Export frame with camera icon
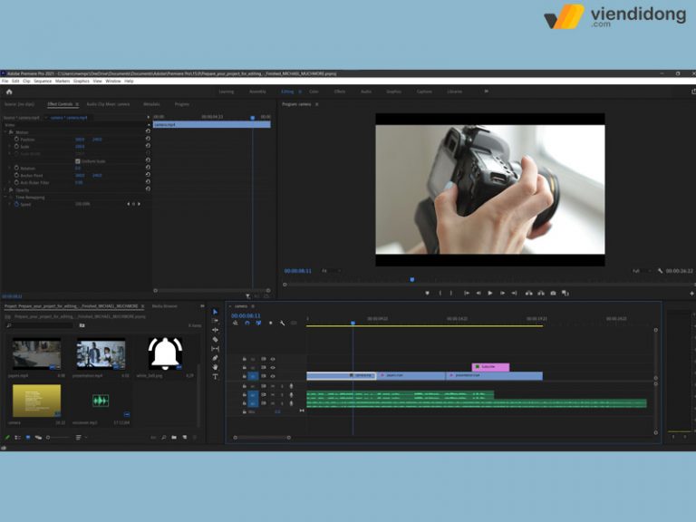 [x=553, y=293]
